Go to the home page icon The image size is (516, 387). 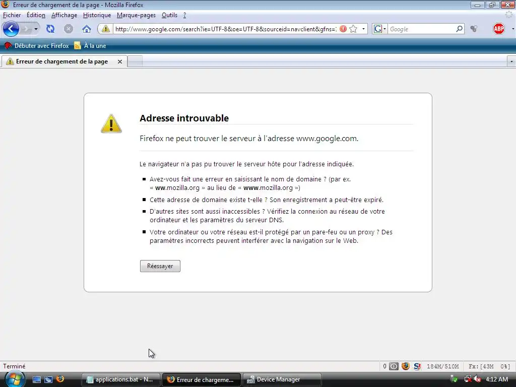pos(87,29)
